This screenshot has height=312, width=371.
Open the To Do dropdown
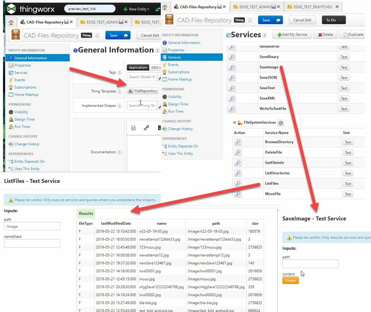click(x=333, y=20)
